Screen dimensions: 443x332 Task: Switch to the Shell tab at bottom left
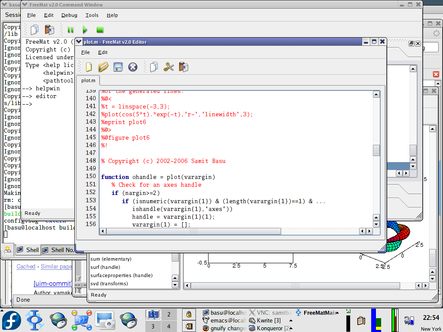point(27,249)
